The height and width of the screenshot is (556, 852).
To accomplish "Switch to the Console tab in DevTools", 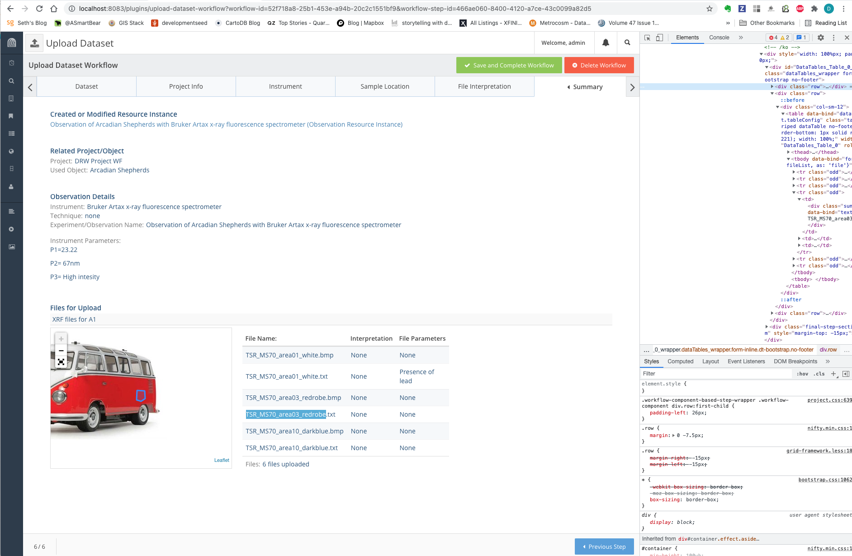I will (719, 38).
